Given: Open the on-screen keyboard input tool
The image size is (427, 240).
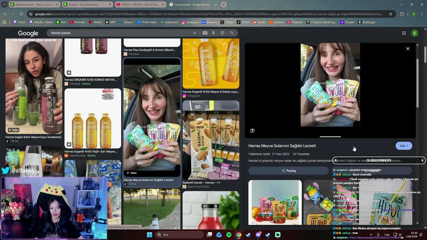Looking at the screenshot, I should point(205,33).
